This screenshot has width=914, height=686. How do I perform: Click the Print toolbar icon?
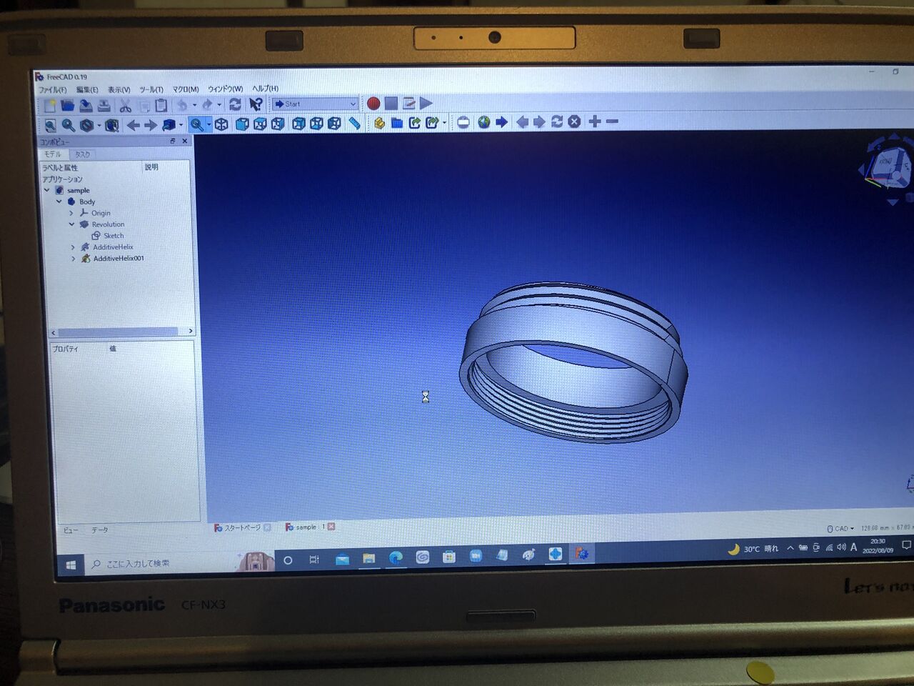[x=104, y=106]
